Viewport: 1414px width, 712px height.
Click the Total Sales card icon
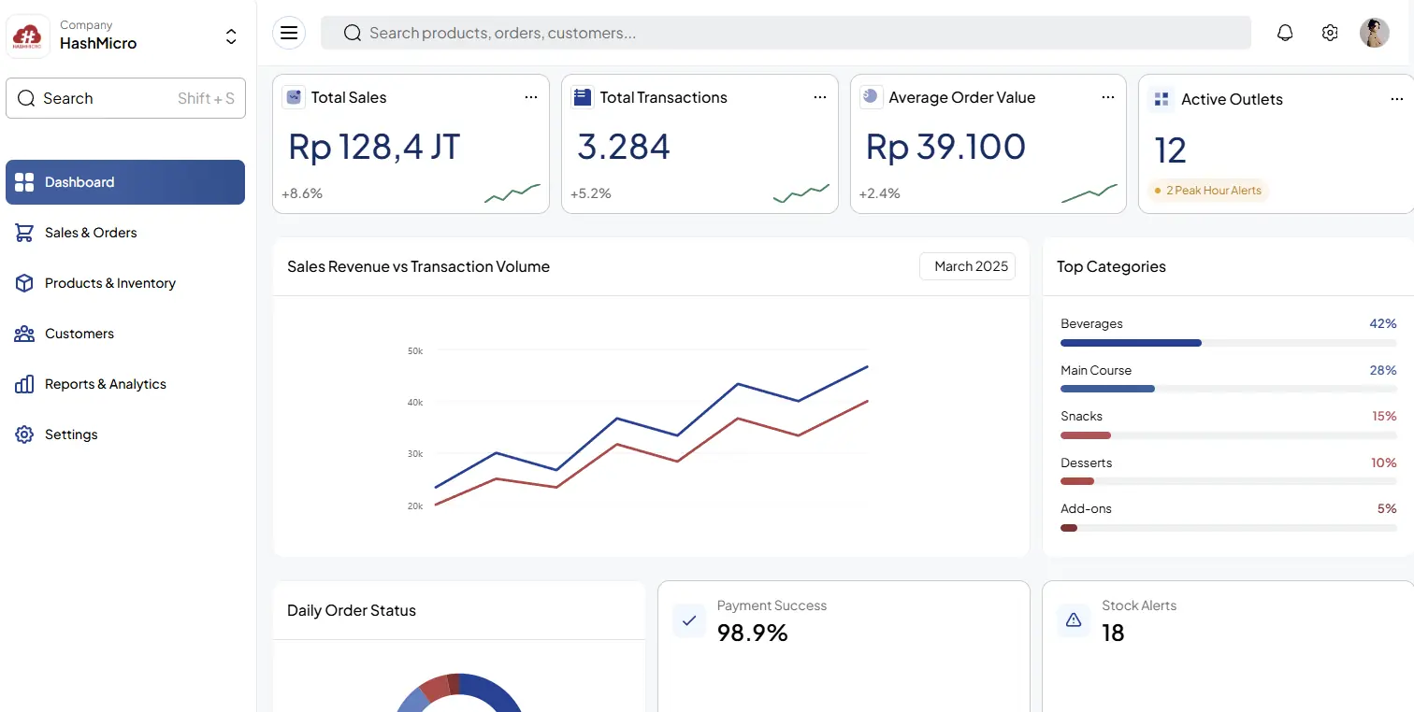coord(295,97)
